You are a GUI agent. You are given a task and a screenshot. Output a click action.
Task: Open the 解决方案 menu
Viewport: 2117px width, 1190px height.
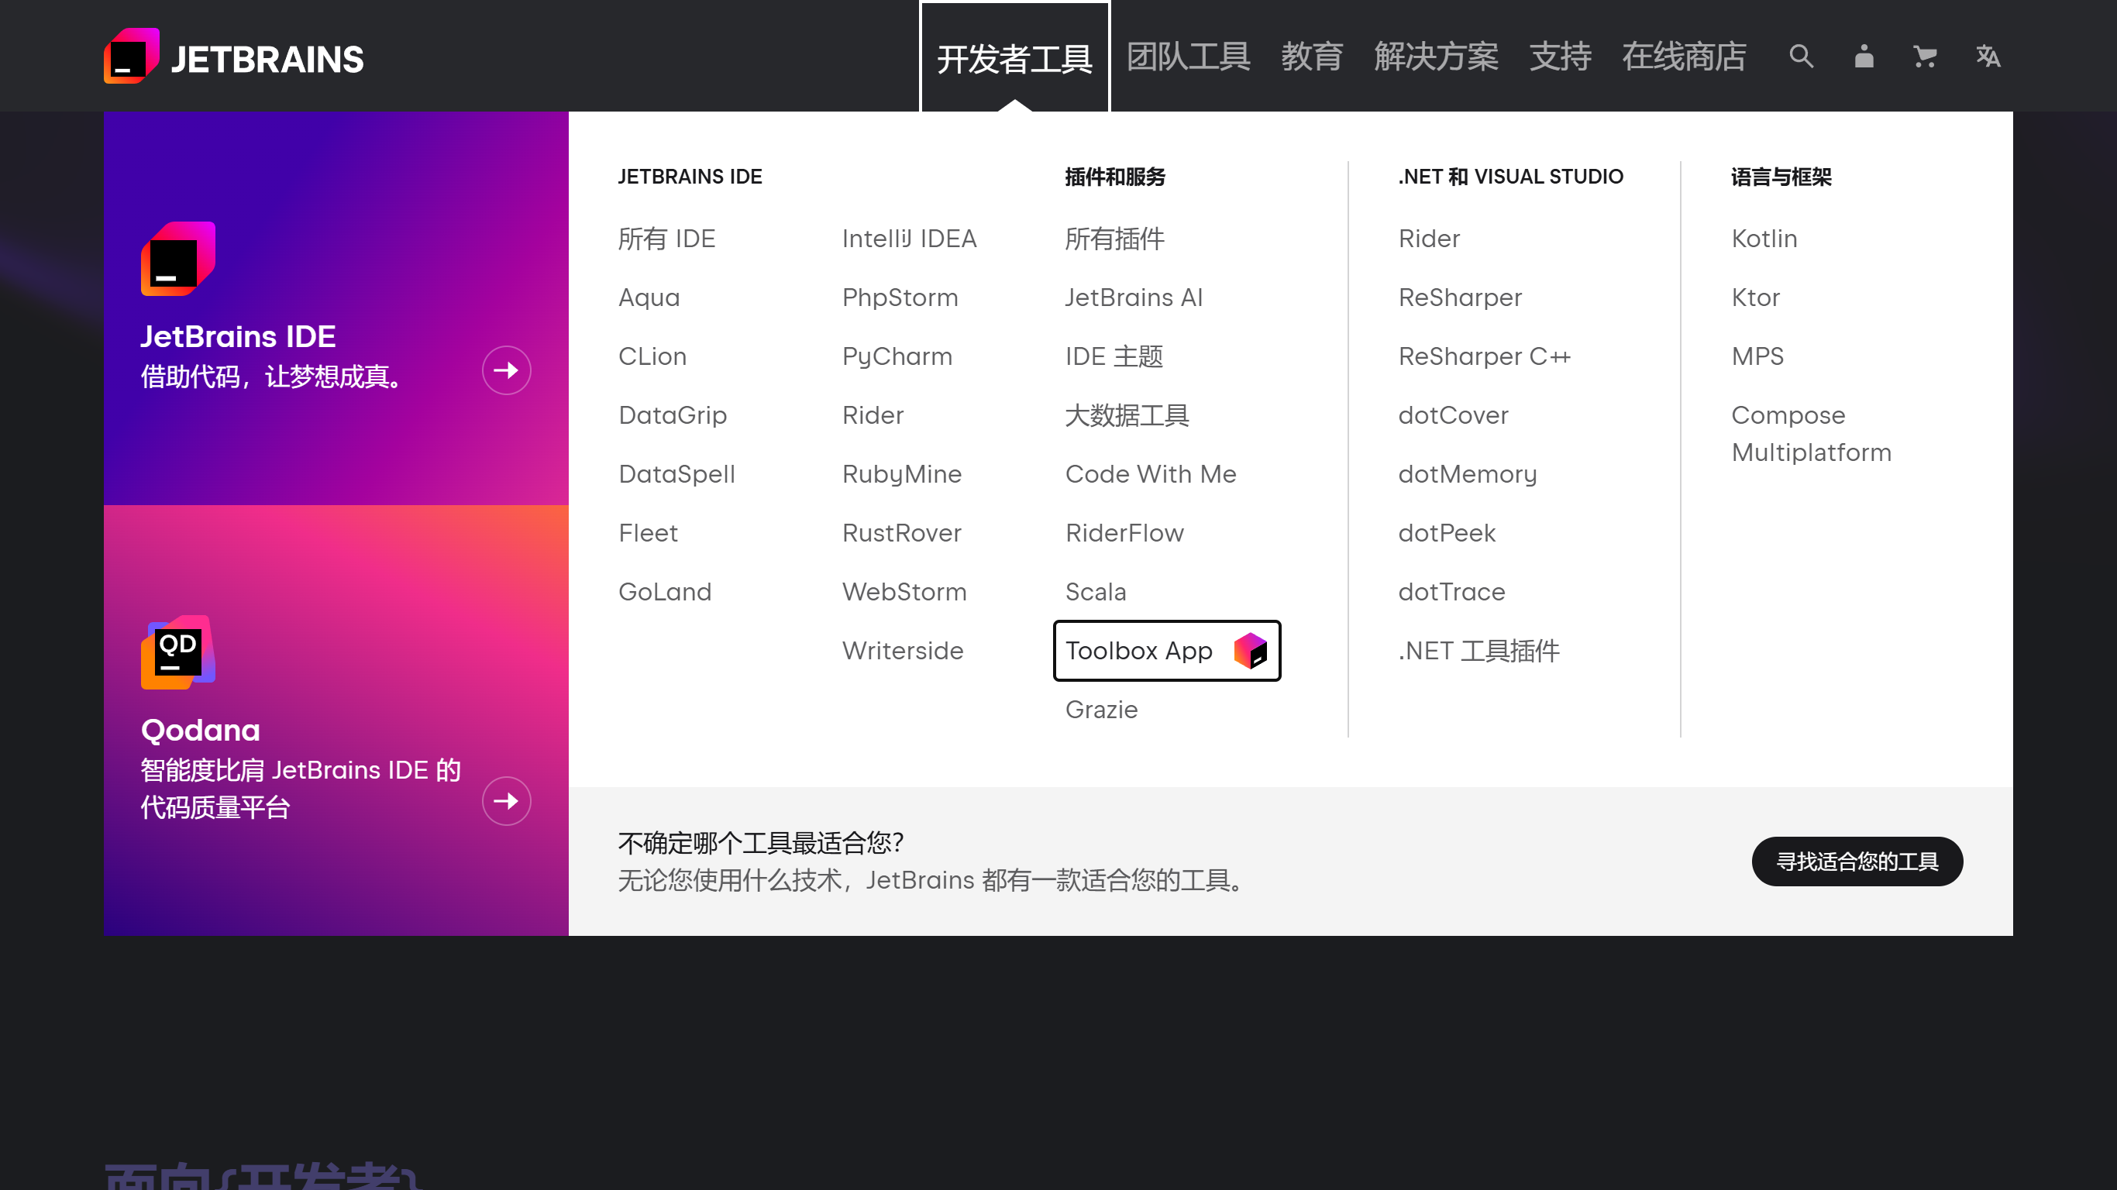tap(1436, 56)
